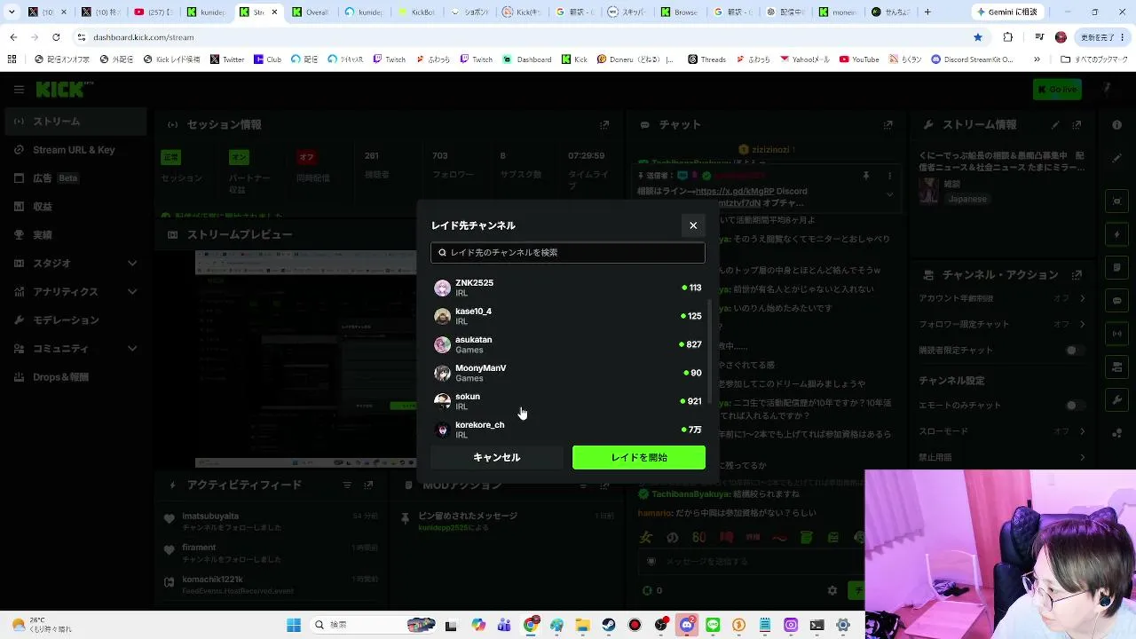Search for a raid target channel

pyautogui.click(x=568, y=252)
